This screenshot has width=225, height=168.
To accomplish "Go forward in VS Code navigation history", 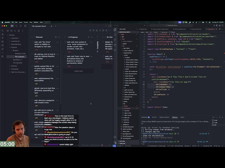I will 148,26.
